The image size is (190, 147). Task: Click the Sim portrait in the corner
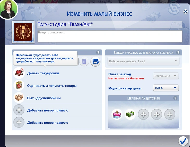pos(8,9)
